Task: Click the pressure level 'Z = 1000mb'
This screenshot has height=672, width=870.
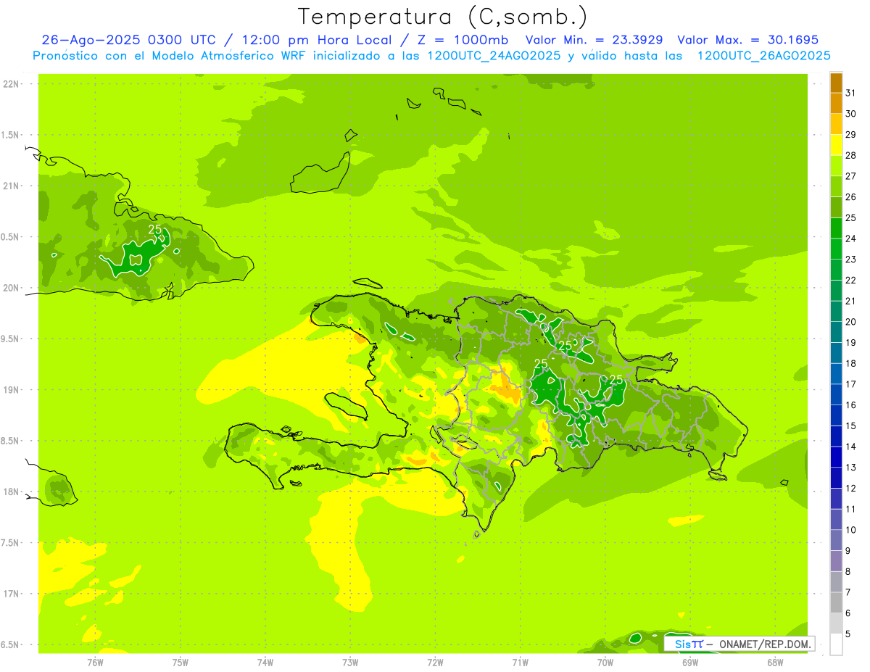Action: click(x=462, y=40)
